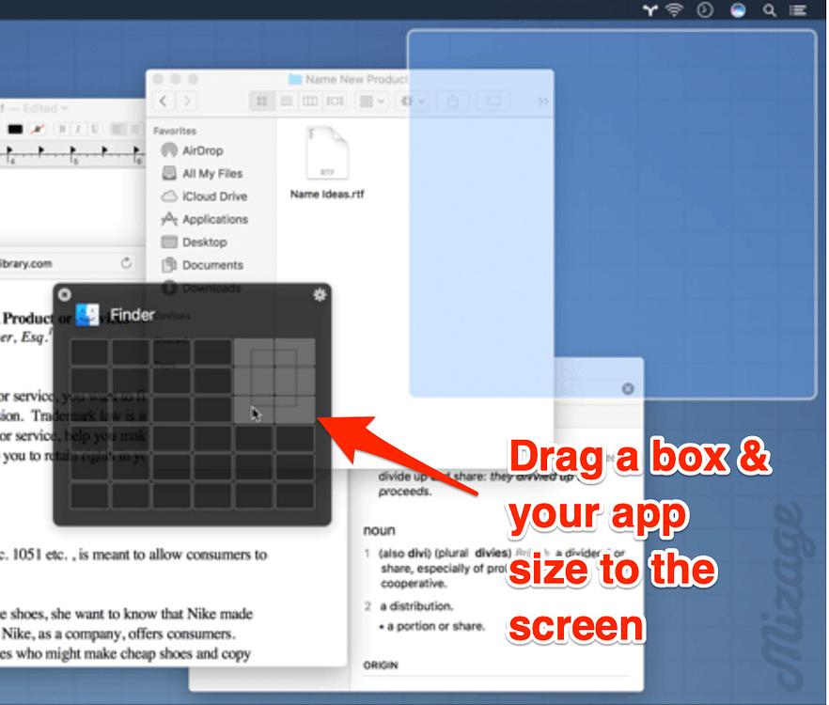Click the round X button in Dictionary window

628,389
